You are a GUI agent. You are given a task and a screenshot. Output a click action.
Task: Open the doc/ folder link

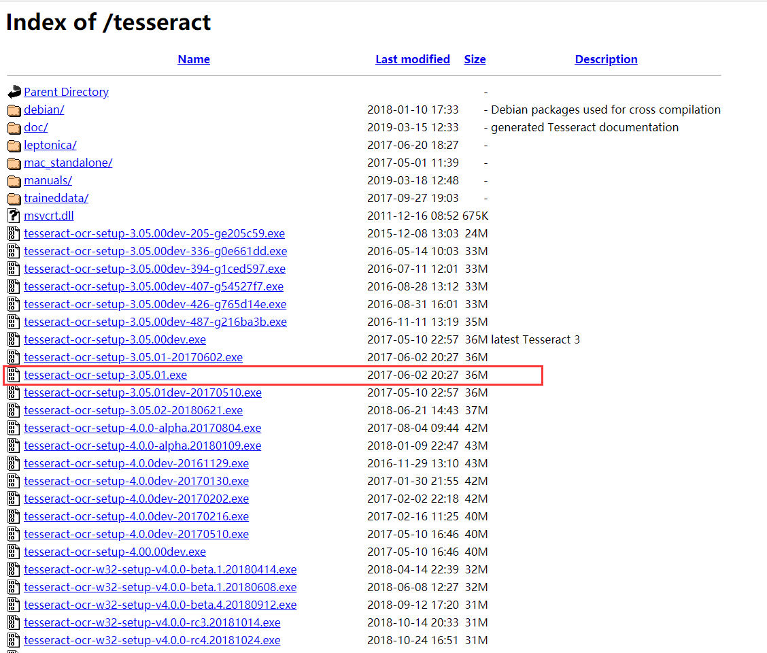click(36, 127)
